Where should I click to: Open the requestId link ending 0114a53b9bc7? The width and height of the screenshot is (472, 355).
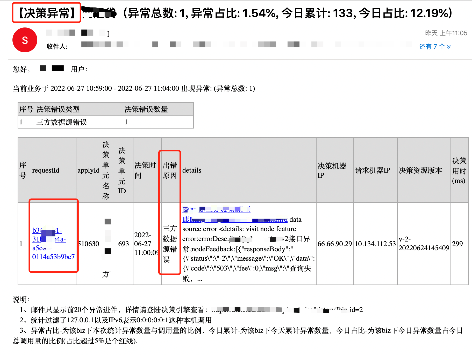coord(53,243)
